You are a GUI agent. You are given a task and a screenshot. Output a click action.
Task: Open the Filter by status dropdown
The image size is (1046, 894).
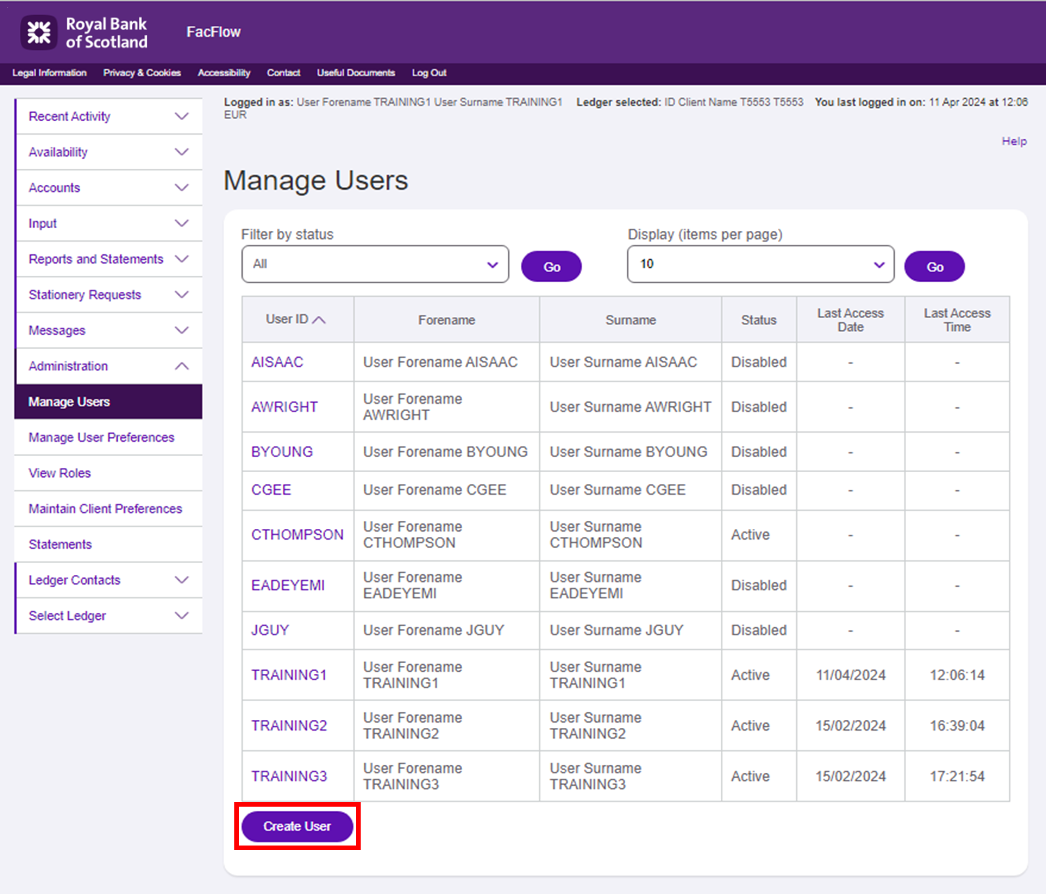click(x=375, y=264)
